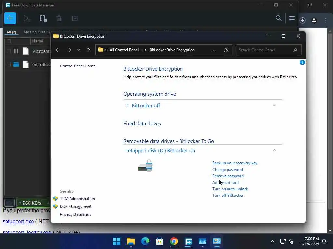Click the move to folder toolbar icon
Image resolution: width=333 pixels, height=249 pixels.
coord(75,18)
